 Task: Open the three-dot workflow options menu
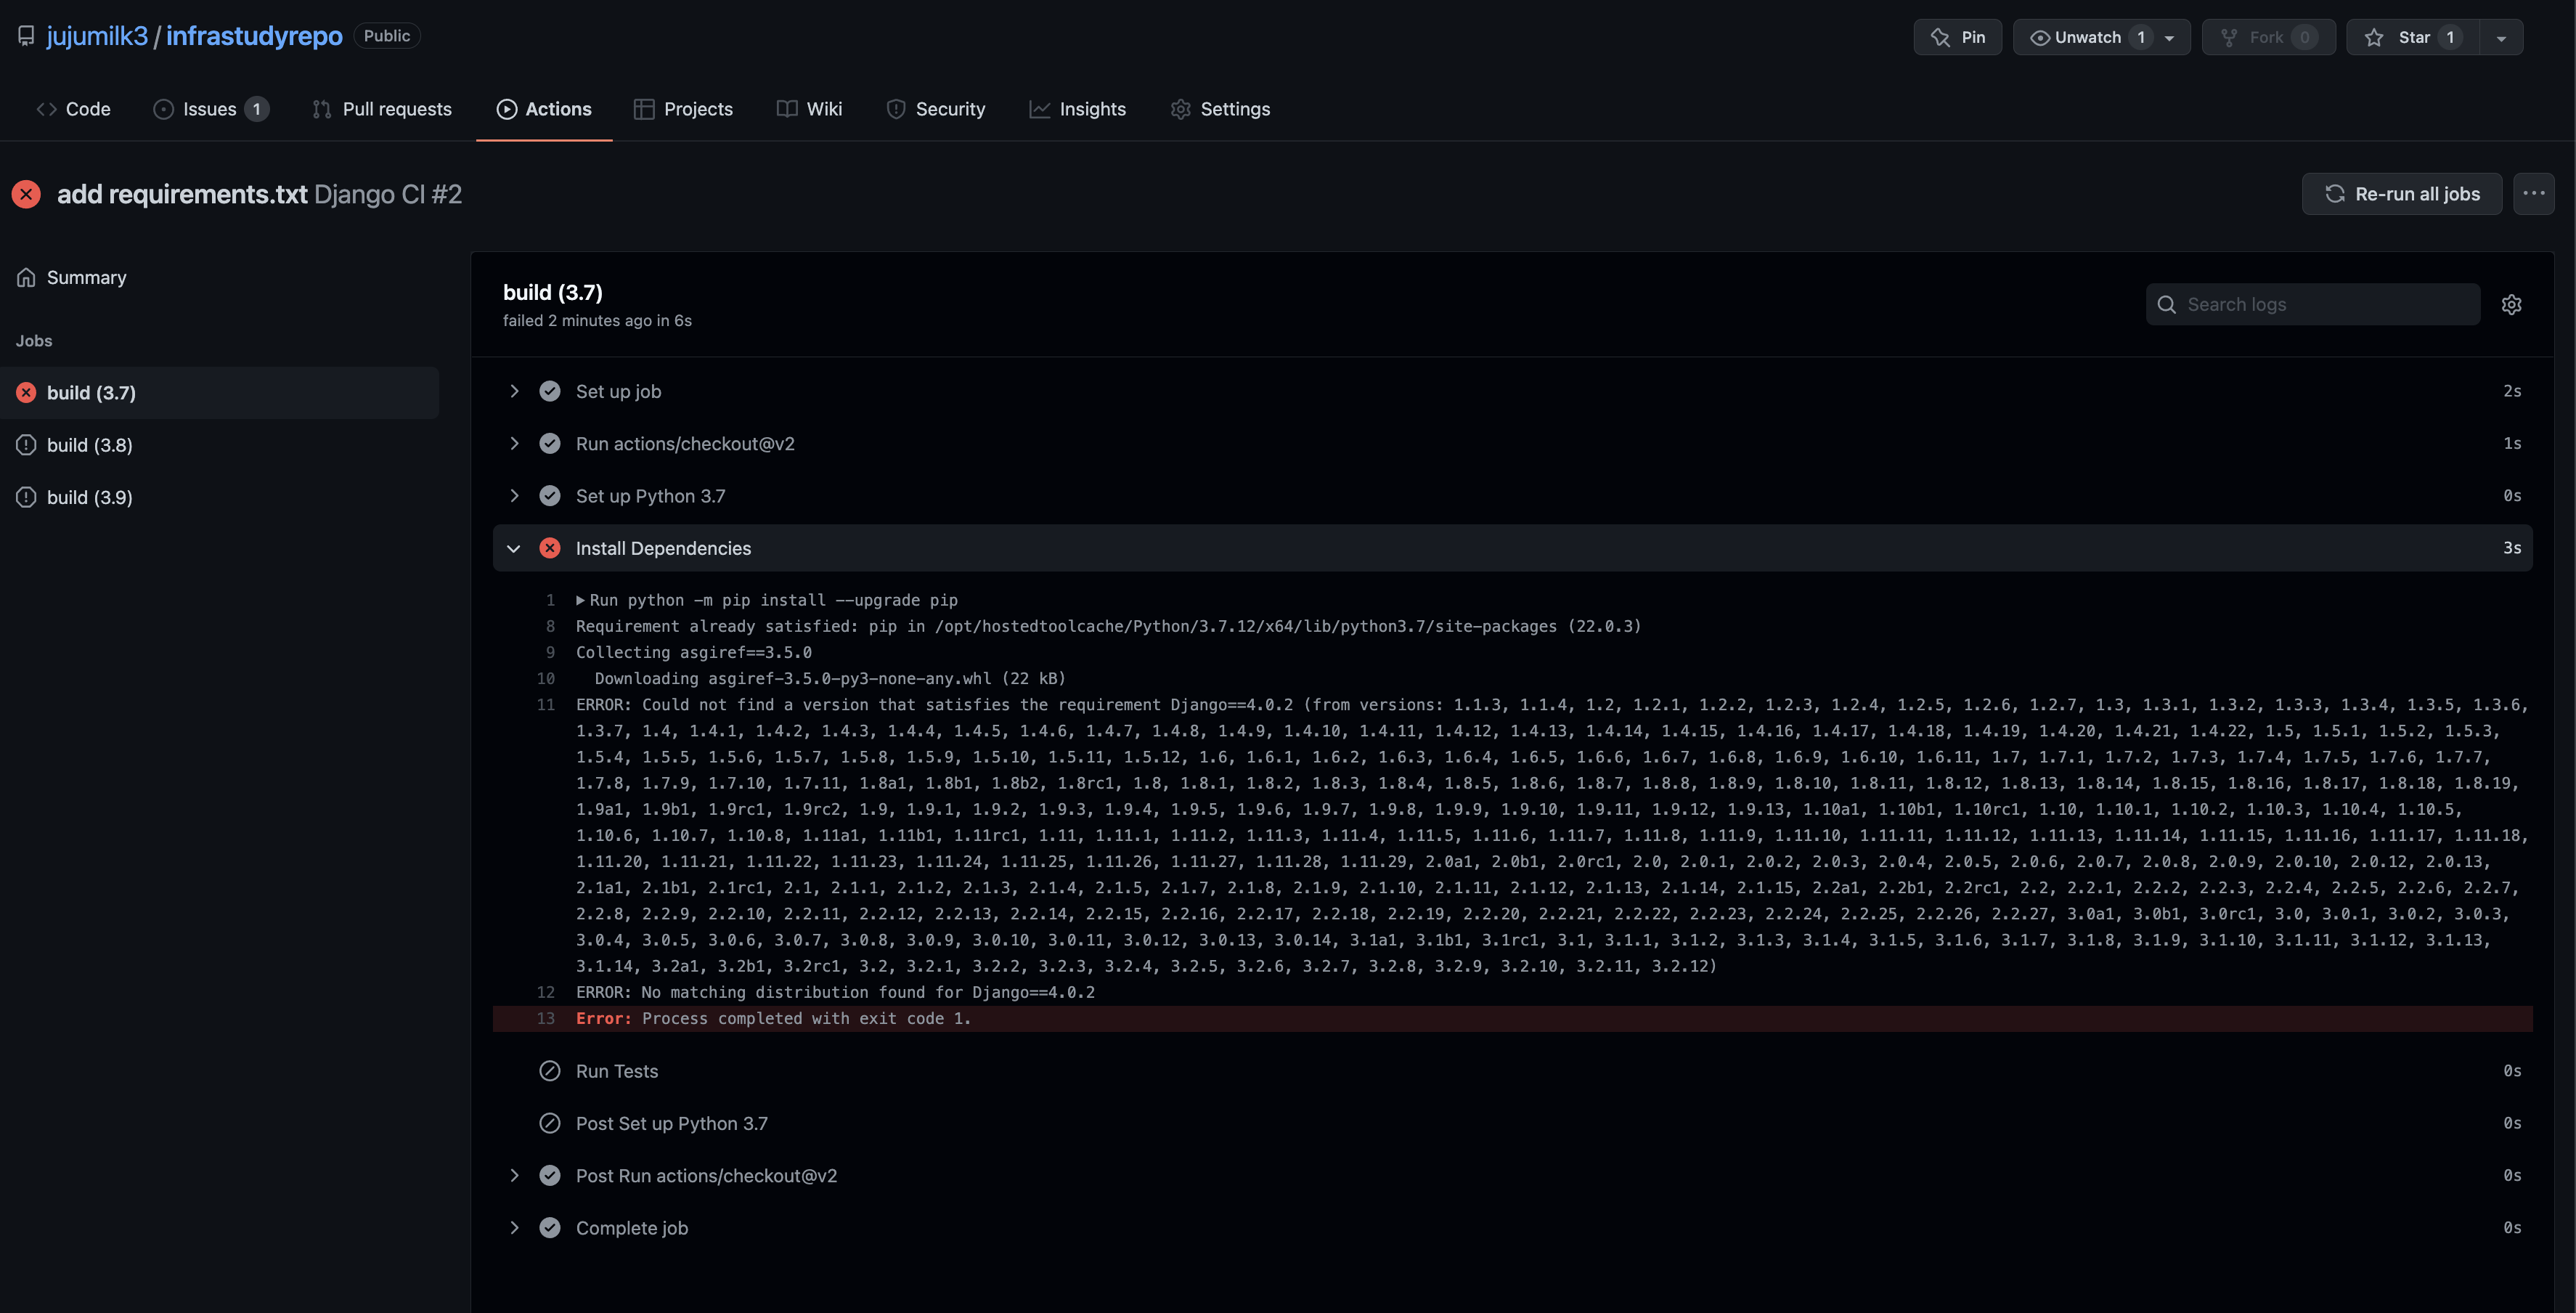2533,194
